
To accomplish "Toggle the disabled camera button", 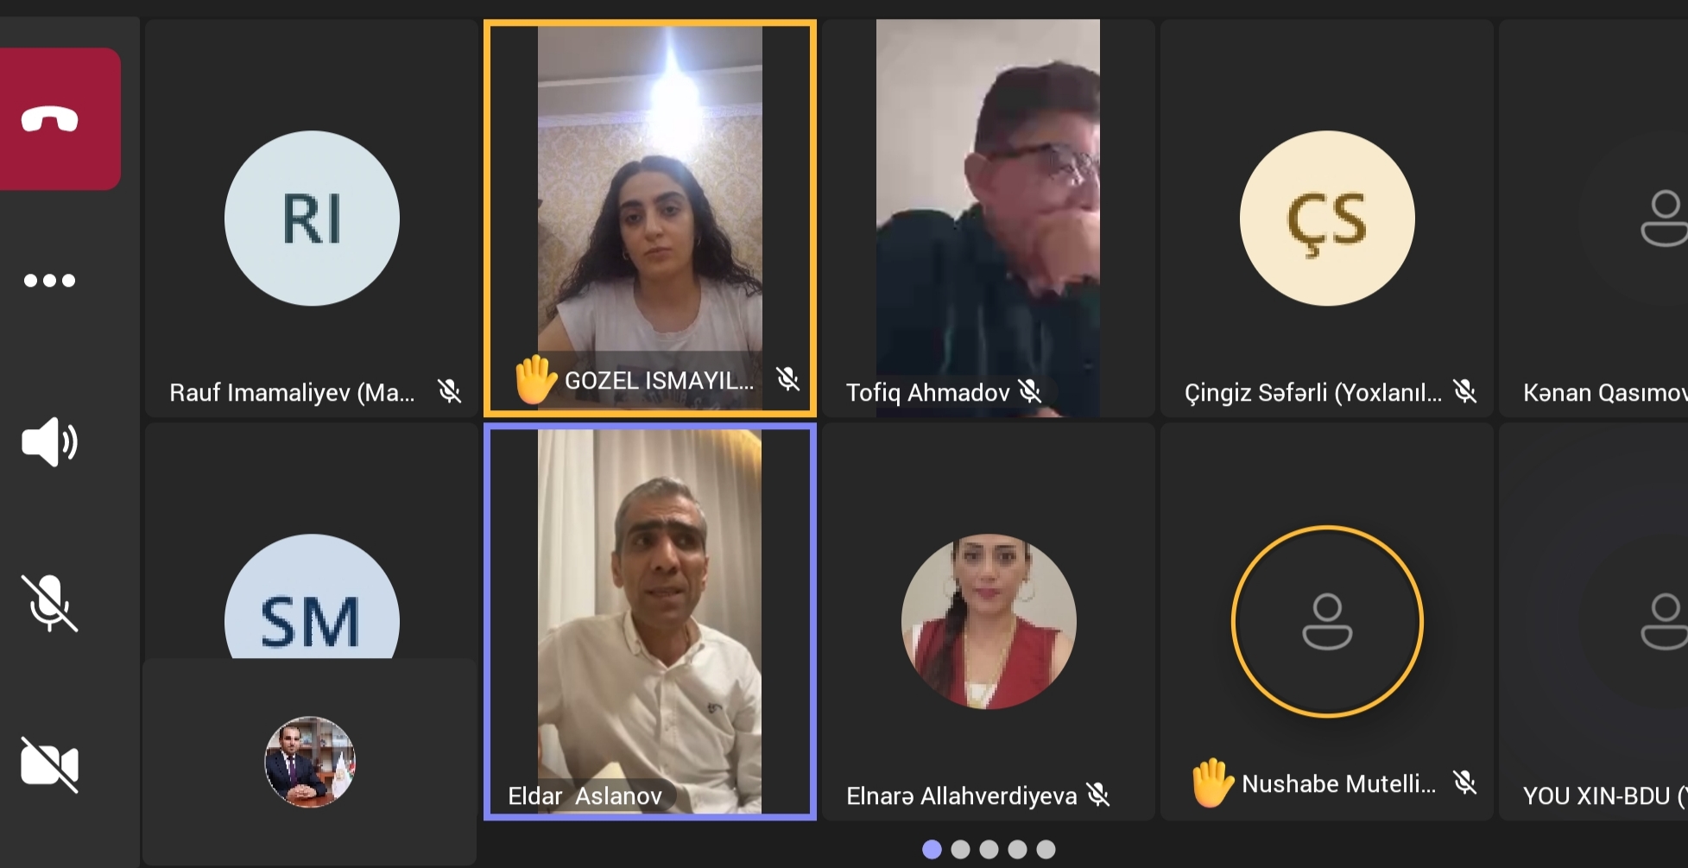I will [49, 765].
